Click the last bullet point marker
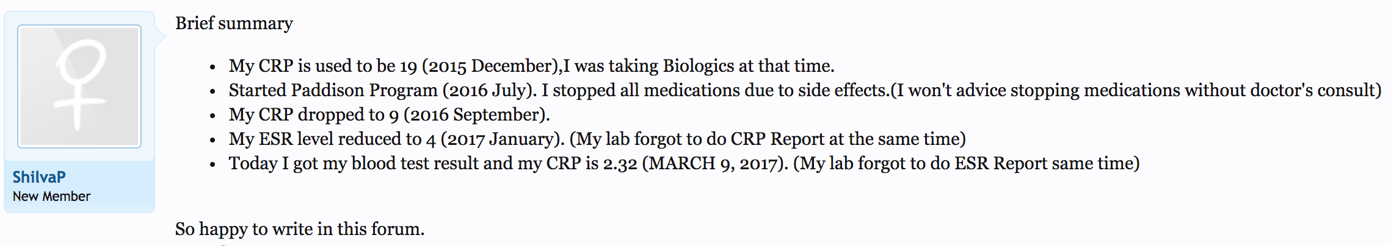The width and height of the screenshot is (1391, 246). click(x=212, y=165)
